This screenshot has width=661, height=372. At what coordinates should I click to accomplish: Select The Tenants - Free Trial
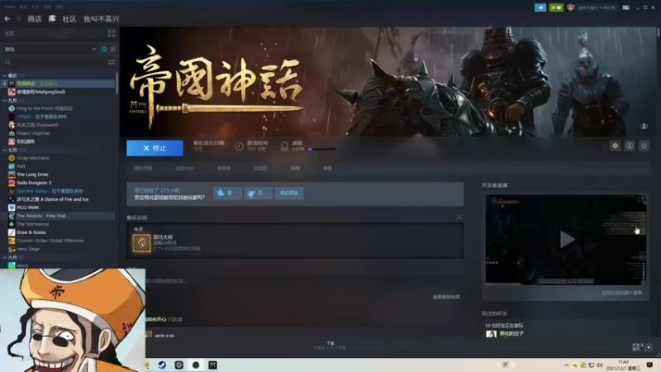click(58, 216)
